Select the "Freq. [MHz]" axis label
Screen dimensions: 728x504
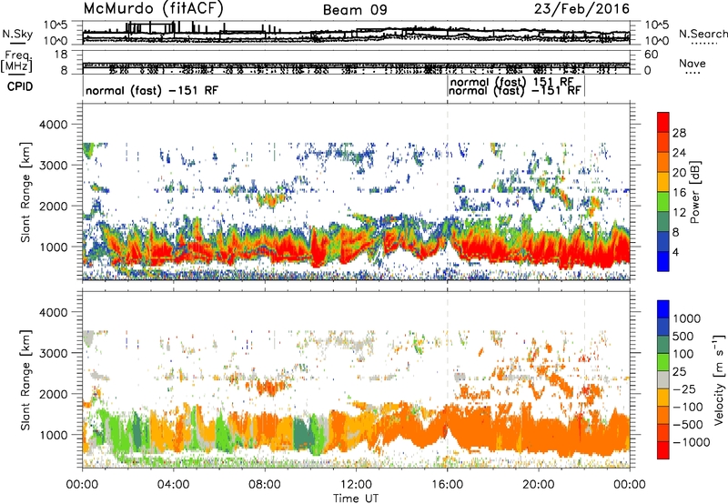coord(17,62)
